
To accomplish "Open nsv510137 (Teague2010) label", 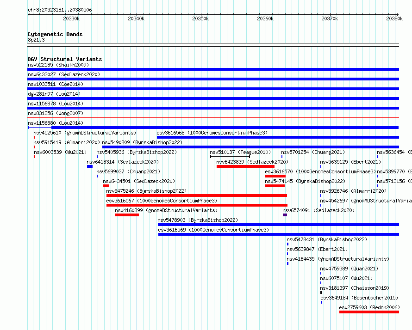I will tap(240, 152).
